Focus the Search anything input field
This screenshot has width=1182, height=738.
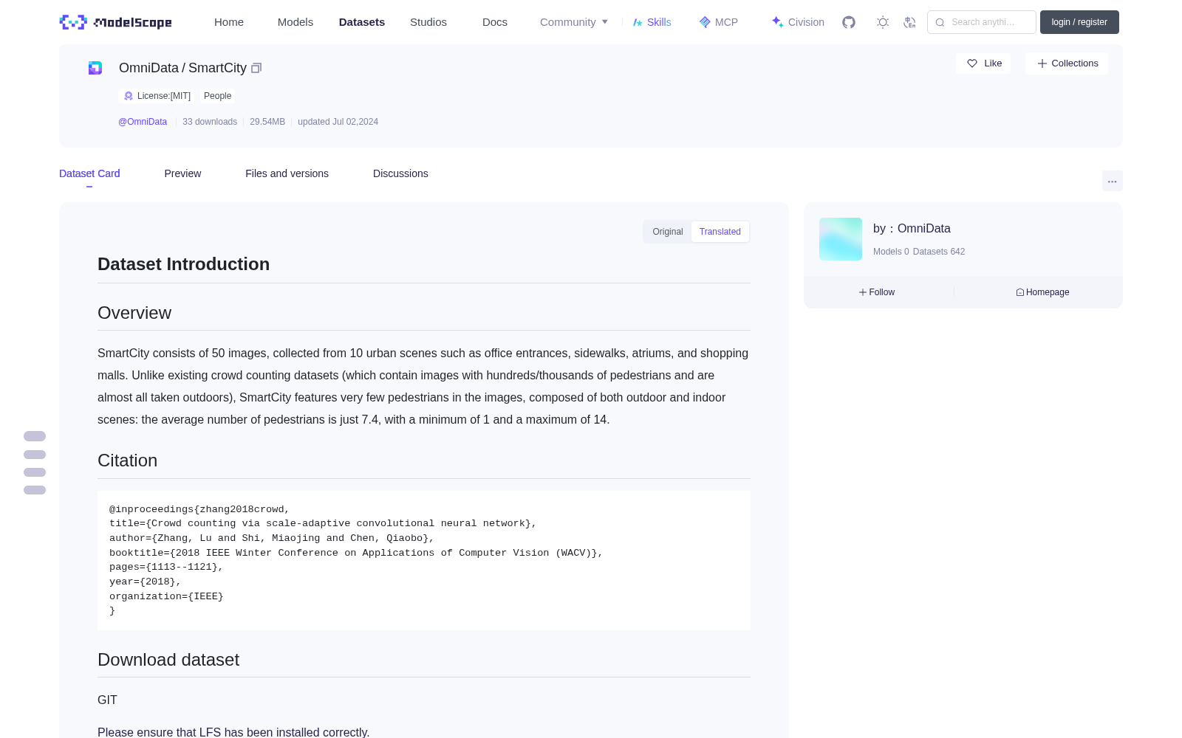click(x=982, y=22)
